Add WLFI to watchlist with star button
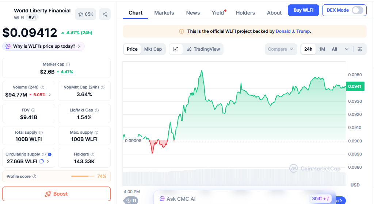 pos(85,14)
